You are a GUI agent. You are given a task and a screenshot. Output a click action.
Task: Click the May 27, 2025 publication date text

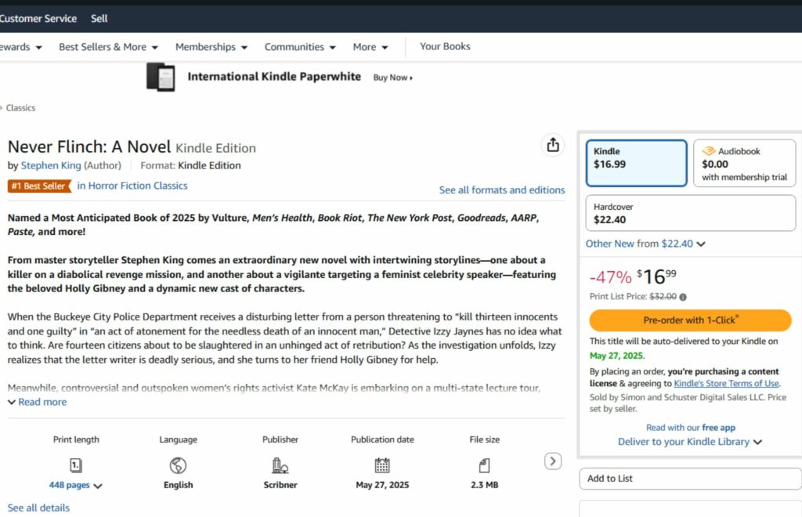(382, 485)
